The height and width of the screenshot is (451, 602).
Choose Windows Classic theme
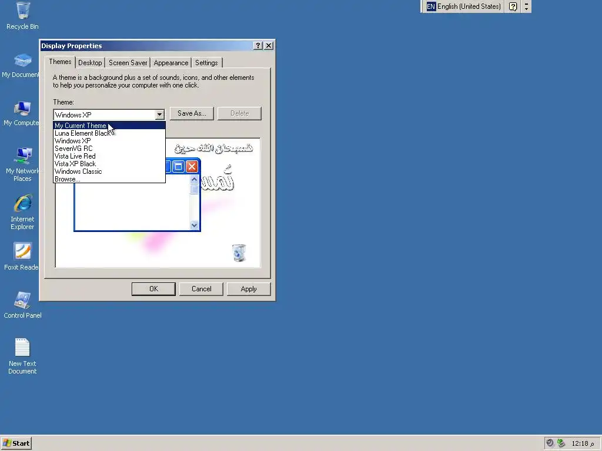tap(109, 171)
